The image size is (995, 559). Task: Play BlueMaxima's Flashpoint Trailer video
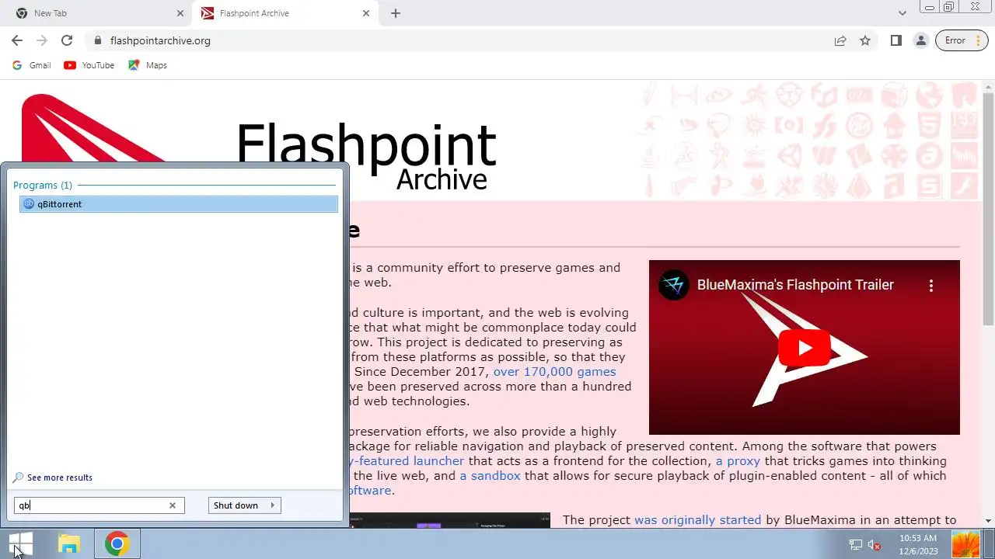point(804,348)
